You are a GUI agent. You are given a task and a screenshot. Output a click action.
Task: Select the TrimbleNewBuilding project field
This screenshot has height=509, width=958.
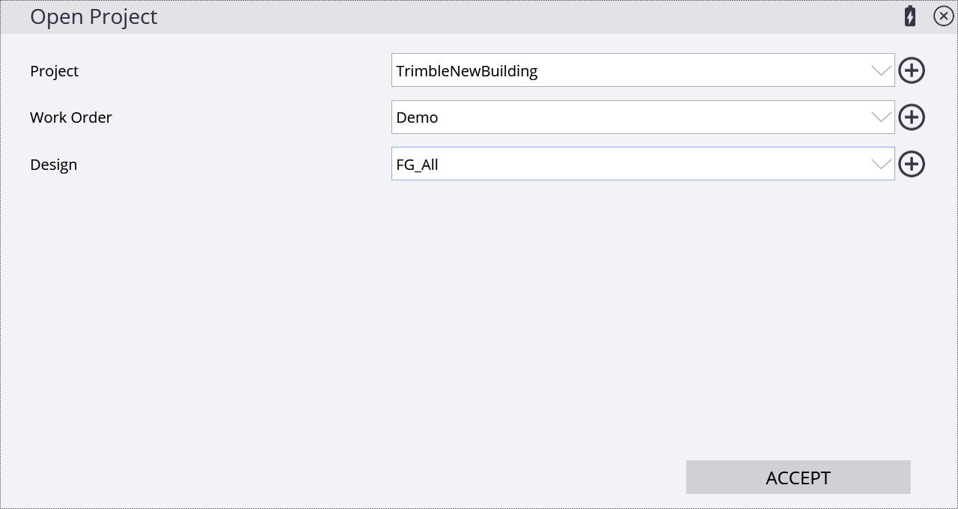(x=643, y=70)
